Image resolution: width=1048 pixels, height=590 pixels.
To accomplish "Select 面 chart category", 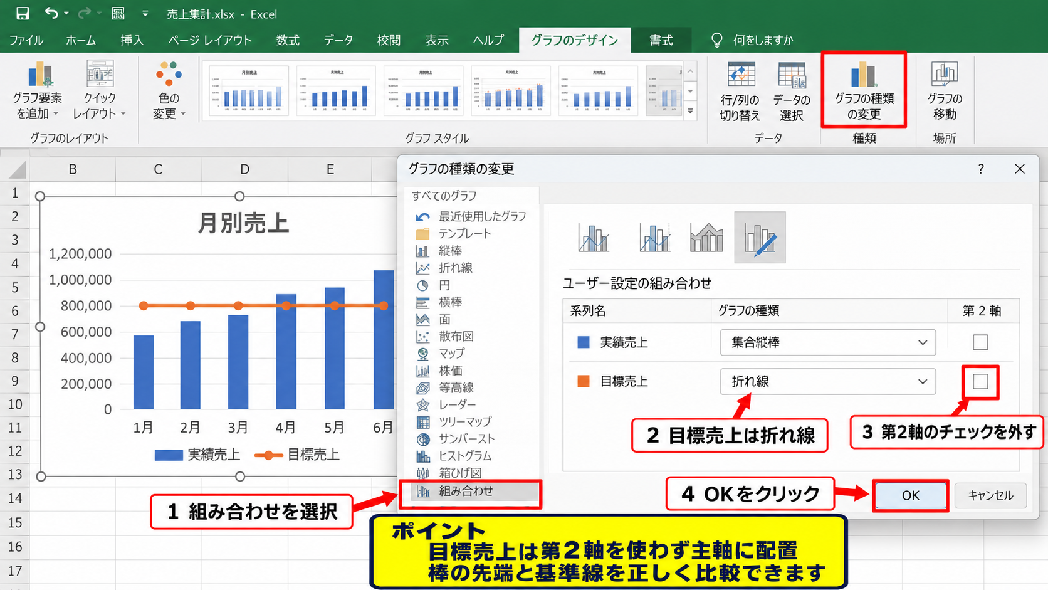I will (x=432, y=319).
